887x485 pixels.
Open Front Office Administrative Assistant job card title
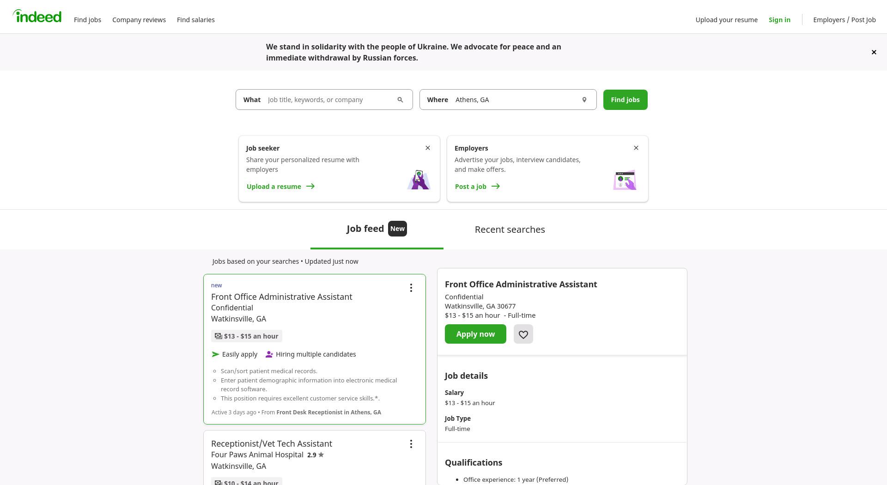281,297
